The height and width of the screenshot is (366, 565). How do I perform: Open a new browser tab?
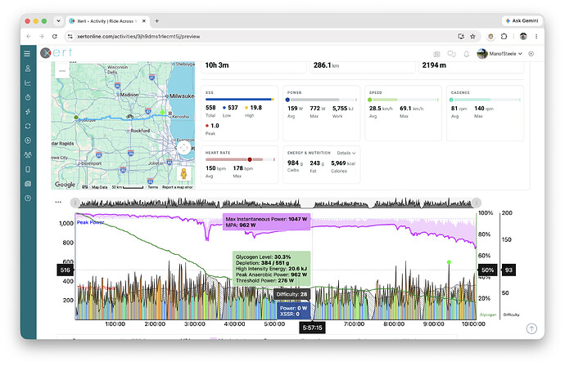[x=156, y=21]
